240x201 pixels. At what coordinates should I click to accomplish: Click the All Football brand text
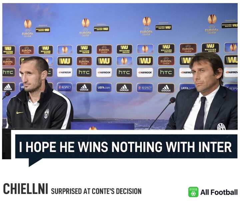pyautogui.click(x=219, y=192)
